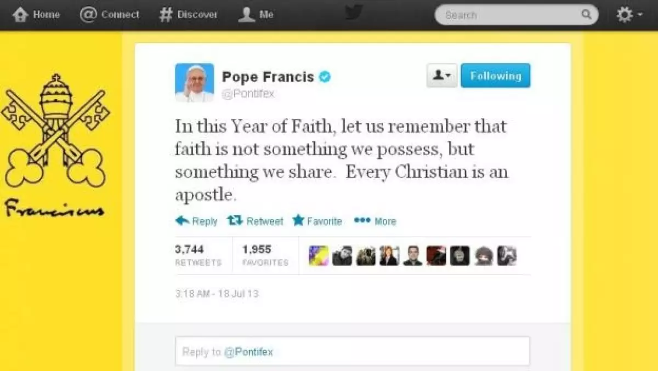658x371 pixels.
Task: Open the Discover tab
Action: 188,15
